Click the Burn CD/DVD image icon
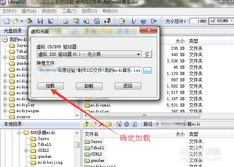The height and width of the screenshot is (167, 234). click(x=107, y=21)
